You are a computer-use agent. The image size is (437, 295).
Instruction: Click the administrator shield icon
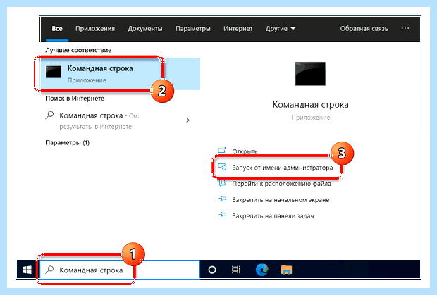point(222,167)
